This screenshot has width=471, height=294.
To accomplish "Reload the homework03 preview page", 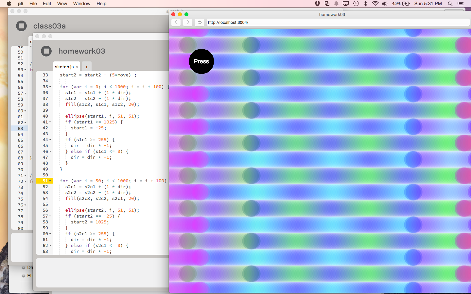I will click(200, 22).
